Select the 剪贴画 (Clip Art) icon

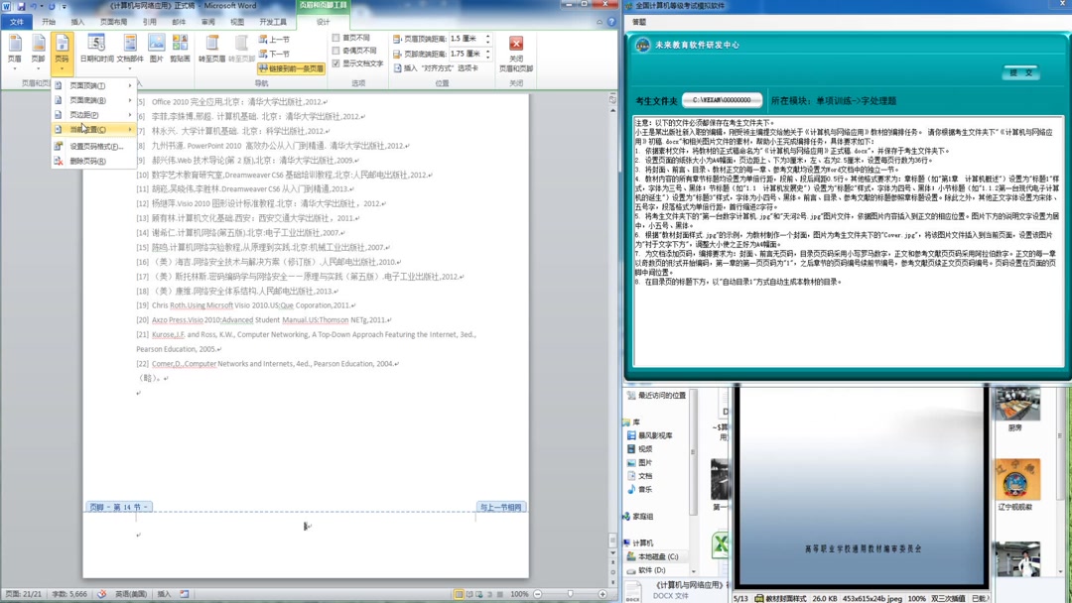[180, 44]
